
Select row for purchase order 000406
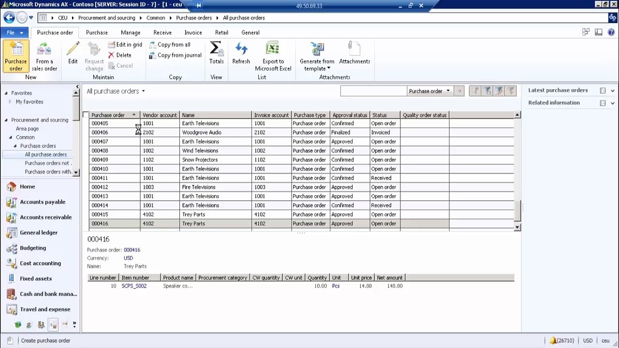point(301,132)
